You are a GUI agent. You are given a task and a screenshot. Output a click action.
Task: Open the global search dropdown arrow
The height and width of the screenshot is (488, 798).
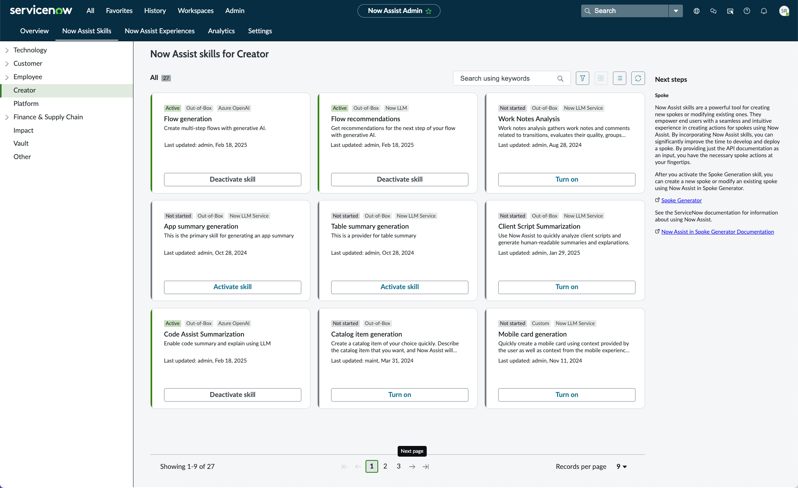tap(676, 11)
